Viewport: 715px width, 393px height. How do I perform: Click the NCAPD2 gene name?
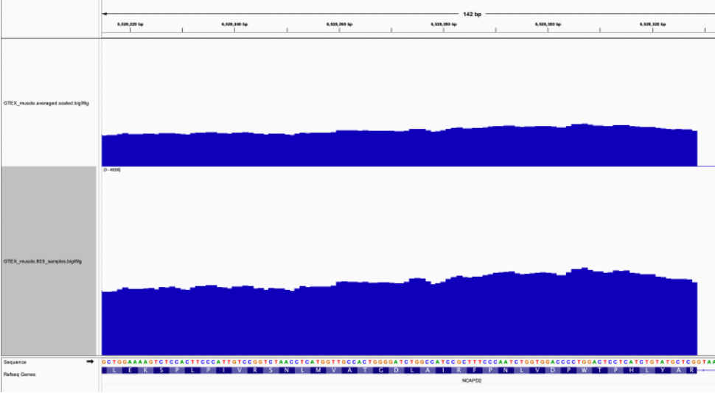click(x=472, y=380)
